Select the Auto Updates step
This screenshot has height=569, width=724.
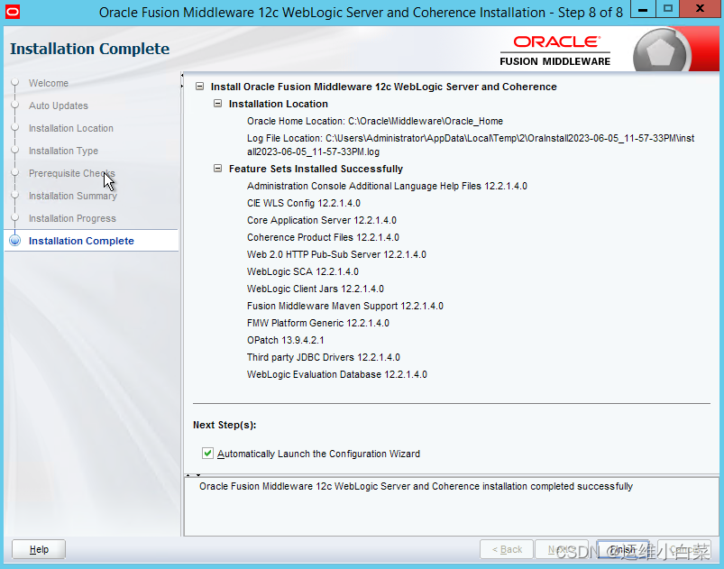click(59, 106)
